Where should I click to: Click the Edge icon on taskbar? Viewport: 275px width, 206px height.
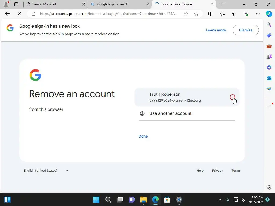point(155,200)
